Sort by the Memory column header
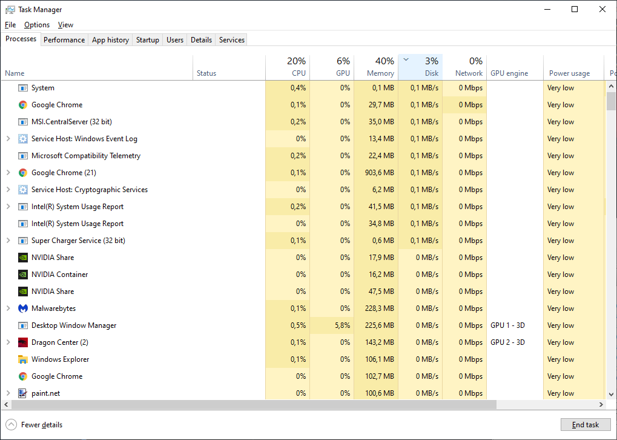The image size is (617, 440). [x=376, y=67]
